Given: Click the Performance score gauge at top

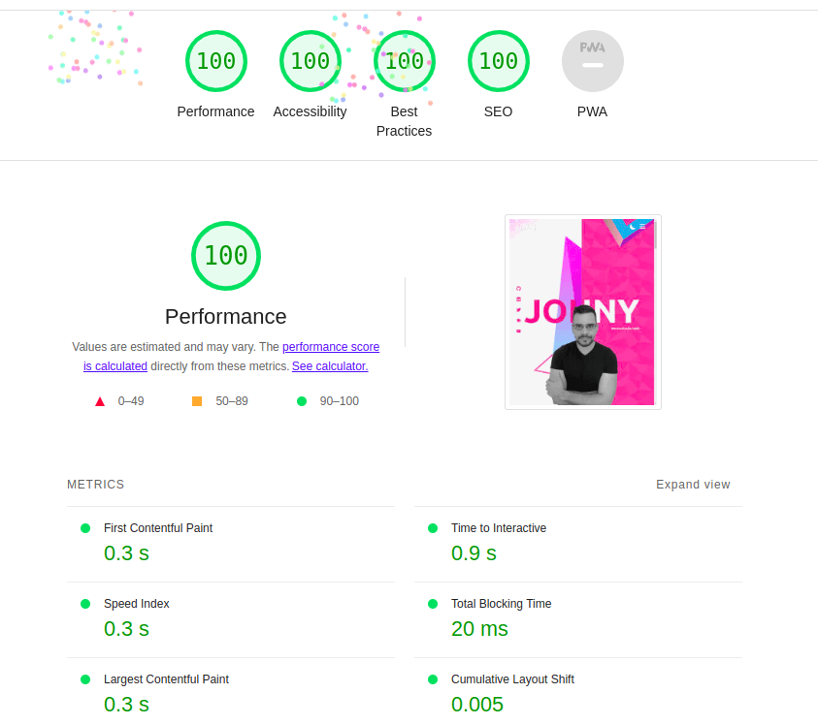Looking at the screenshot, I should point(215,61).
